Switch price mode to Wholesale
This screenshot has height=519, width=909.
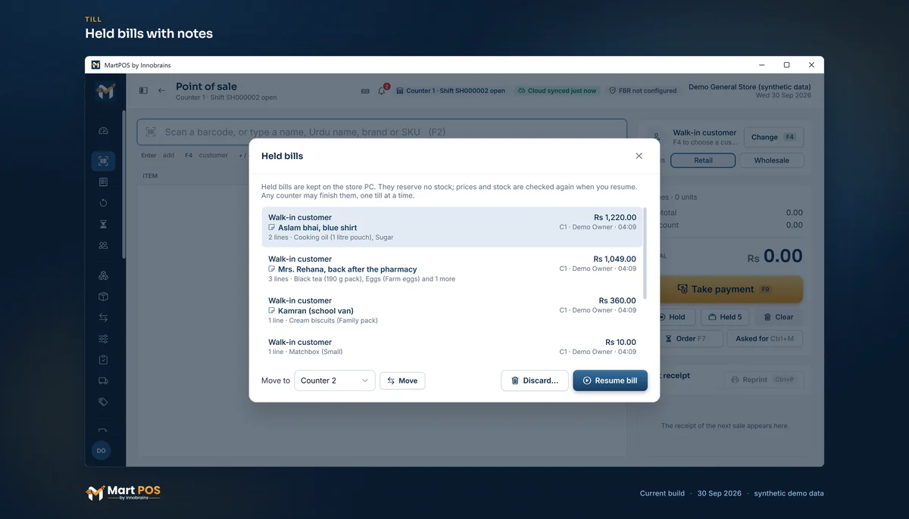click(771, 160)
